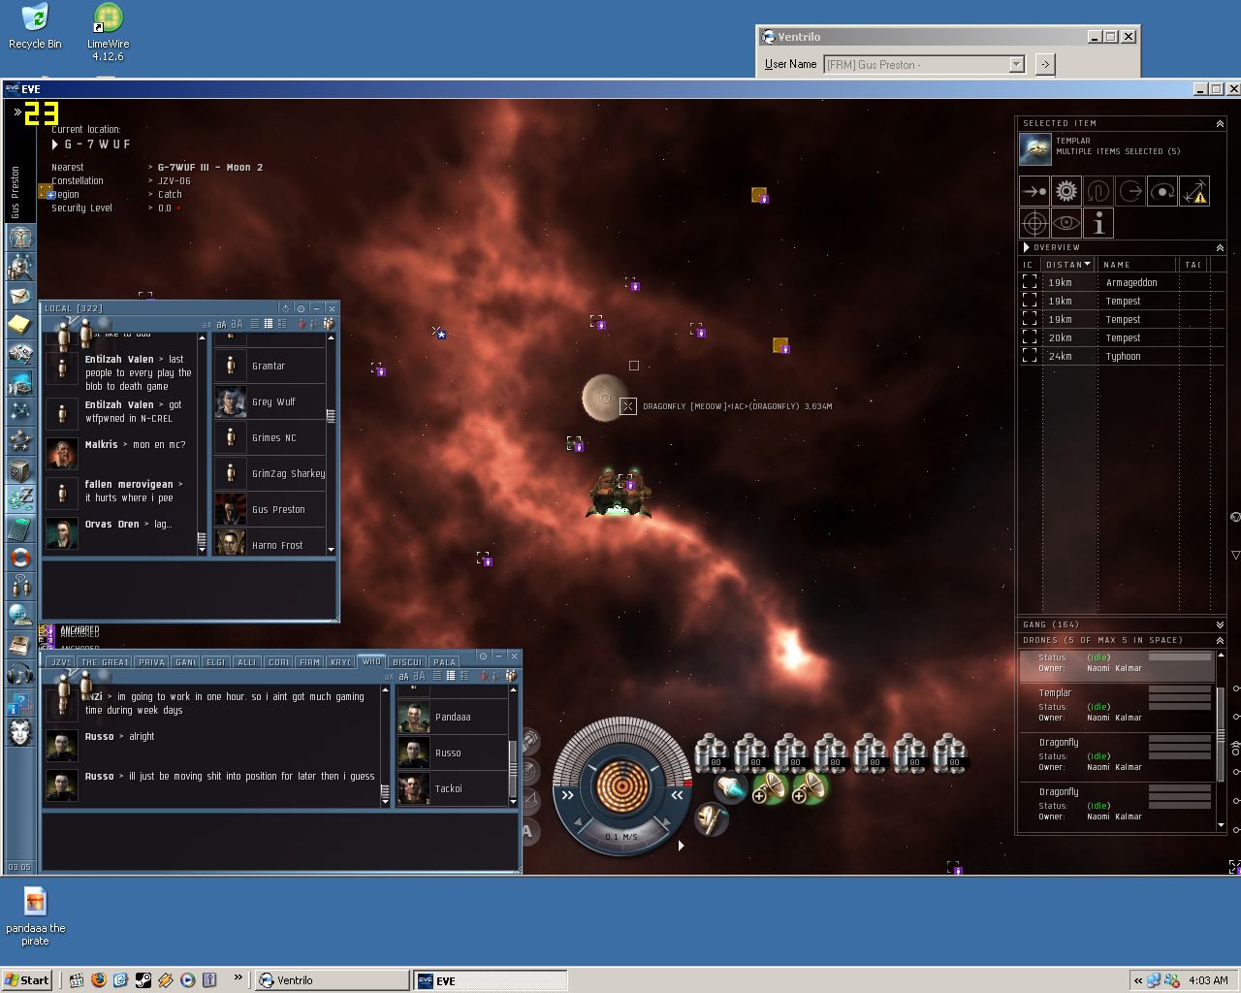The width and height of the screenshot is (1241, 993).
Task: Click the EVE taskbar button
Action: point(490,980)
